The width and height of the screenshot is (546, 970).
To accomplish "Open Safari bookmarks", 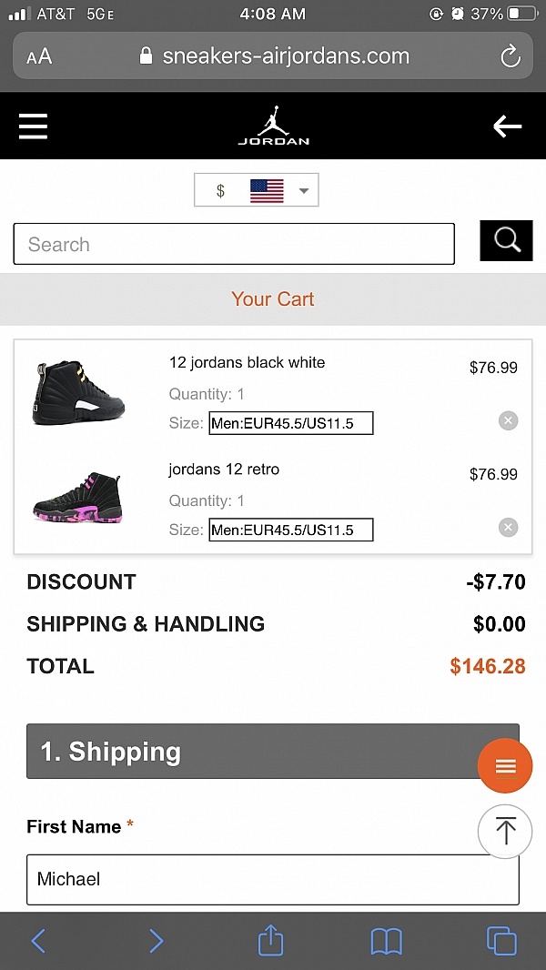I will [387, 941].
